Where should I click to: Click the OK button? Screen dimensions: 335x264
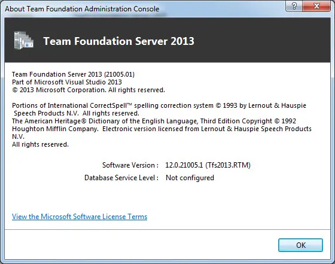click(x=300, y=245)
